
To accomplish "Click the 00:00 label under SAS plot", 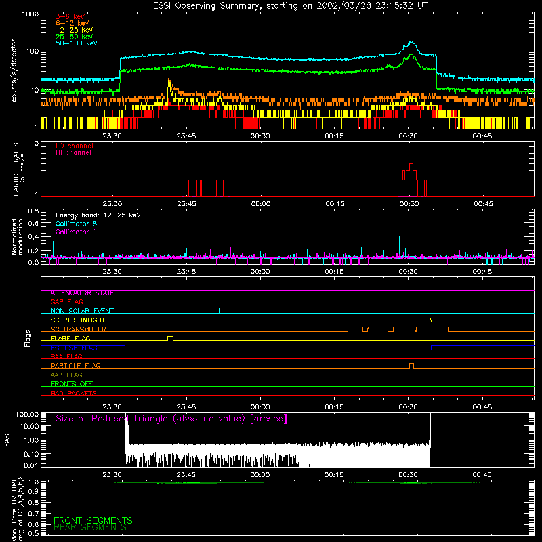I will click(259, 475).
